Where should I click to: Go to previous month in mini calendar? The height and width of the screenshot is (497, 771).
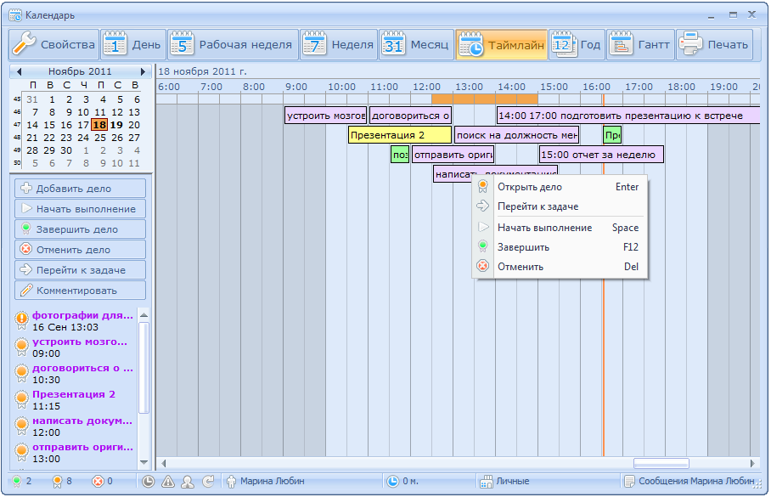click(20, 72)
